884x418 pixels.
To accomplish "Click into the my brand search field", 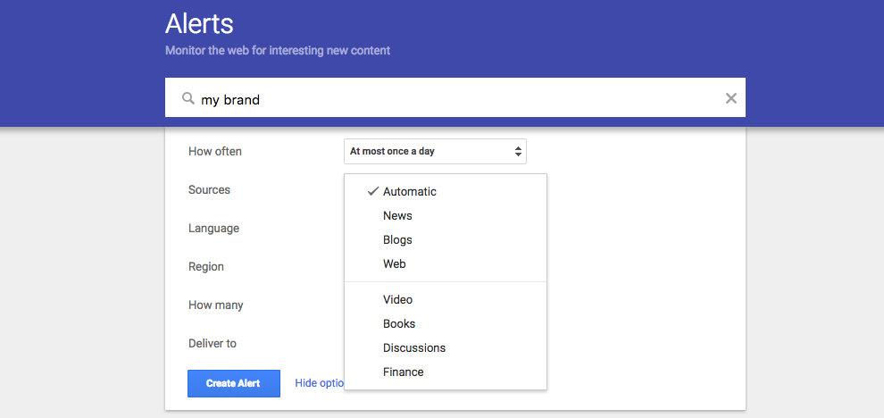I will point(455,97).
